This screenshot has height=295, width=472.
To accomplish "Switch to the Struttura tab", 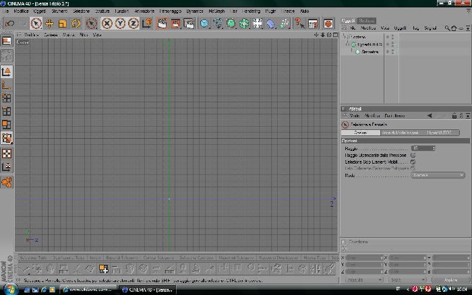I will click(366, 20).
